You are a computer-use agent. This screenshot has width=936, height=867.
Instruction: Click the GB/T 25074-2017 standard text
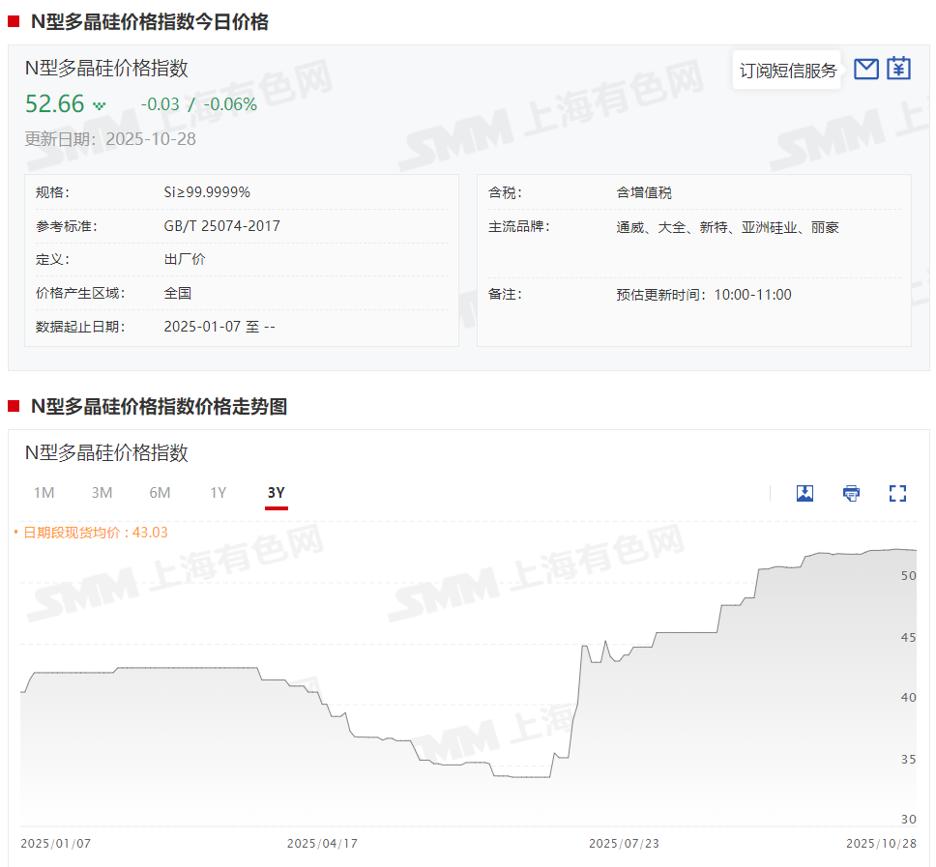point(221,226)
